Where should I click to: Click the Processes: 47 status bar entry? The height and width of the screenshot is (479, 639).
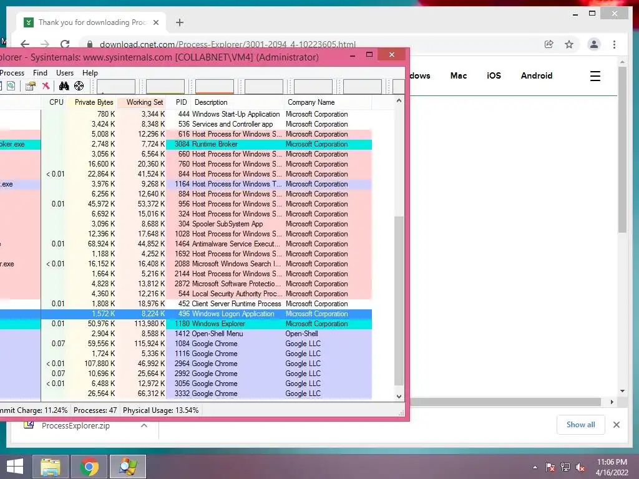pyautogui.click(x=95, y=410)
